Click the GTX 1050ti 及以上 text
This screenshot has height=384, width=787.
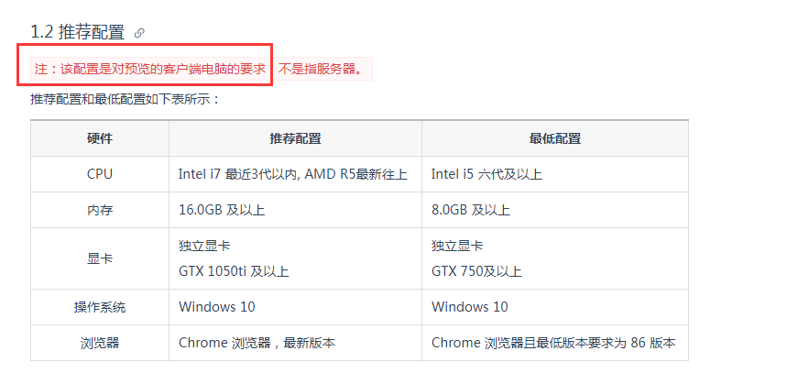pos(234,271)
